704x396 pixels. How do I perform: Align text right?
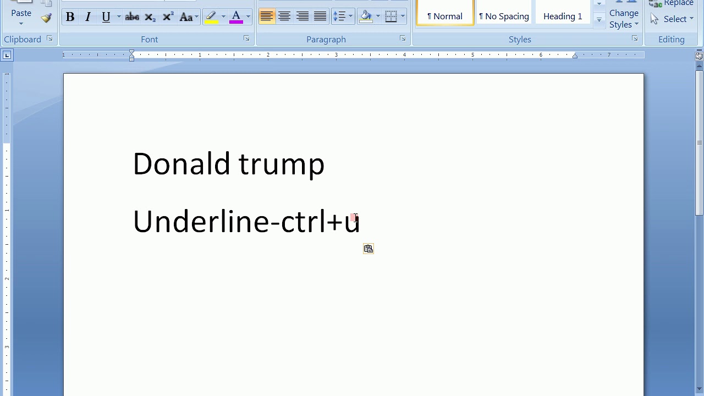[x=302, y=17]
